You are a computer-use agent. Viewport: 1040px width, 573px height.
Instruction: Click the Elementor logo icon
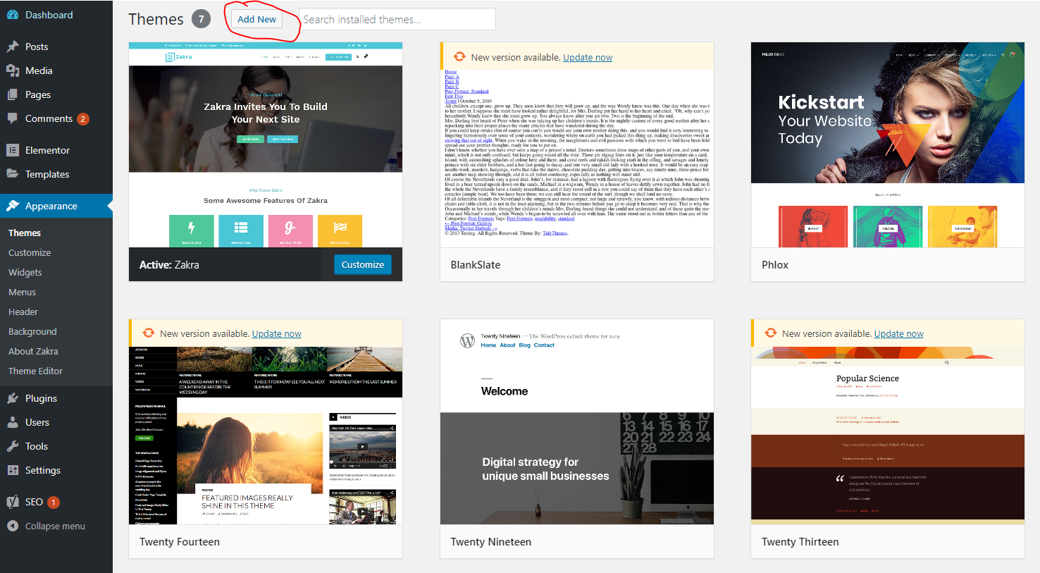pyautogui.click(x=13, y=150)
